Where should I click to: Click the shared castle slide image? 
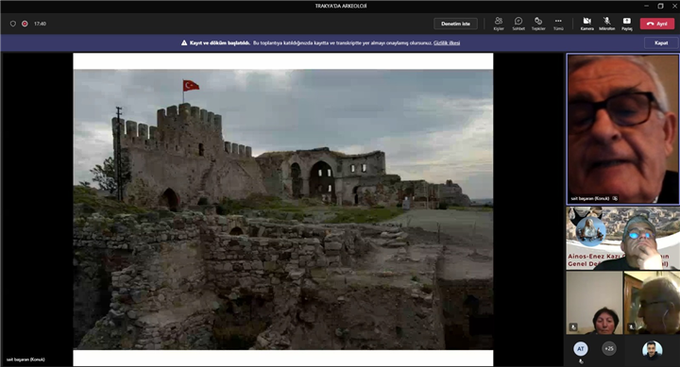283,209
